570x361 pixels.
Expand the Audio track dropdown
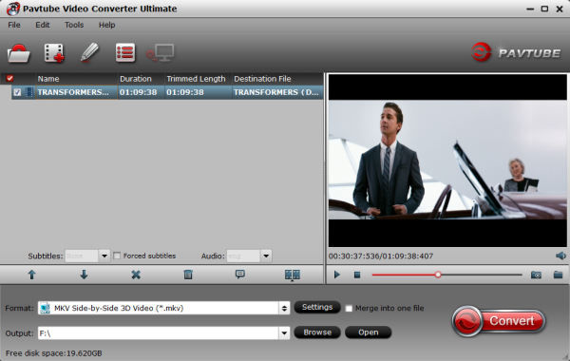point(266,256)
